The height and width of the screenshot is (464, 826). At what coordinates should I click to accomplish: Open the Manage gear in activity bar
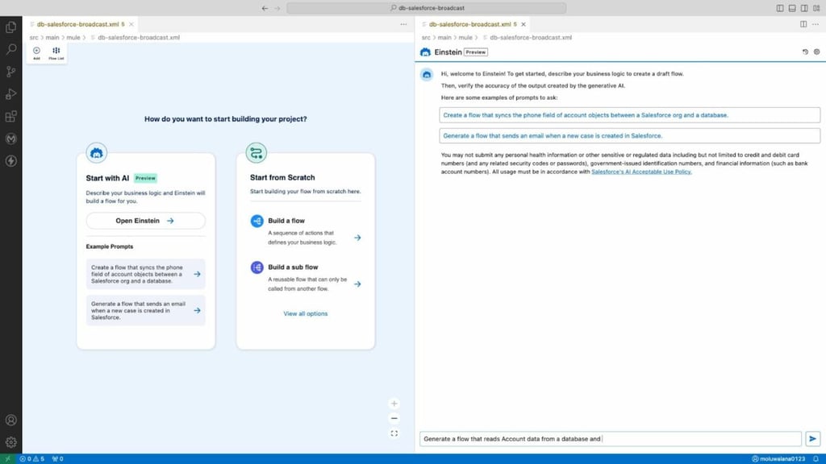10,442
